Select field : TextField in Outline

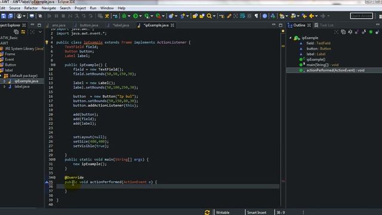coord(318,43)
